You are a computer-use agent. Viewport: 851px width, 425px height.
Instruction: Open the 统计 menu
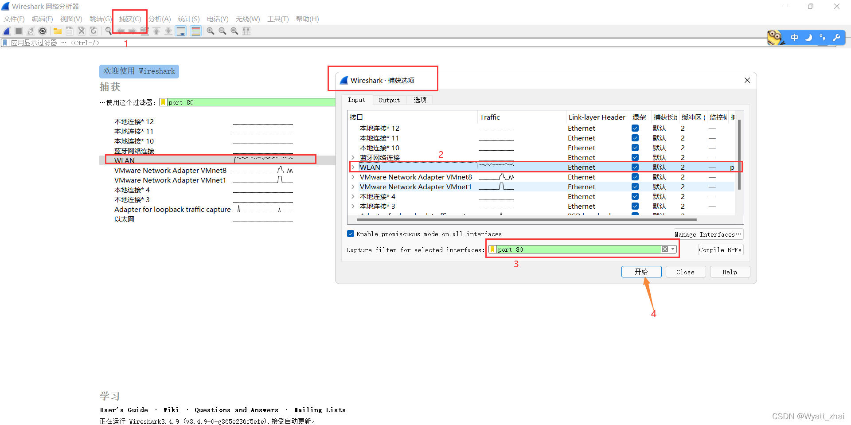pyautogui.click(x=189, y=19)
